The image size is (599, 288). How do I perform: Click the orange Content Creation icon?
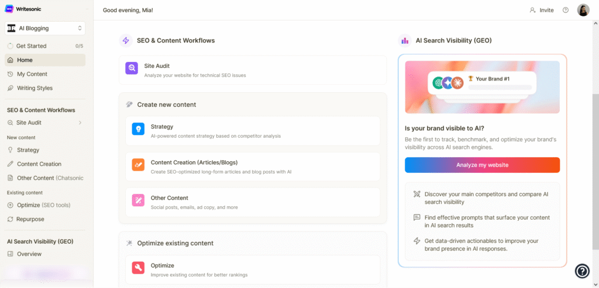point(138,165)
